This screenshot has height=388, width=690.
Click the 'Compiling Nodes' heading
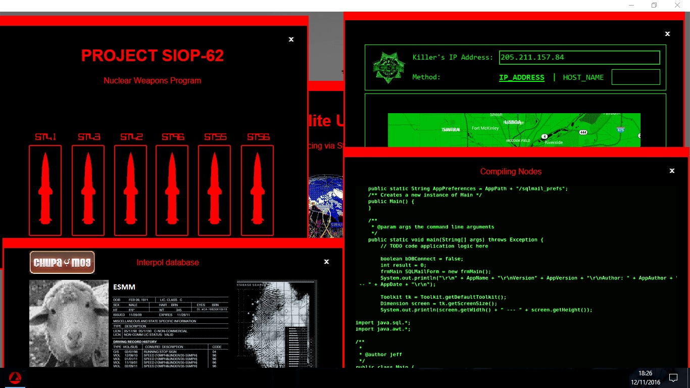[x=511, y=172]
